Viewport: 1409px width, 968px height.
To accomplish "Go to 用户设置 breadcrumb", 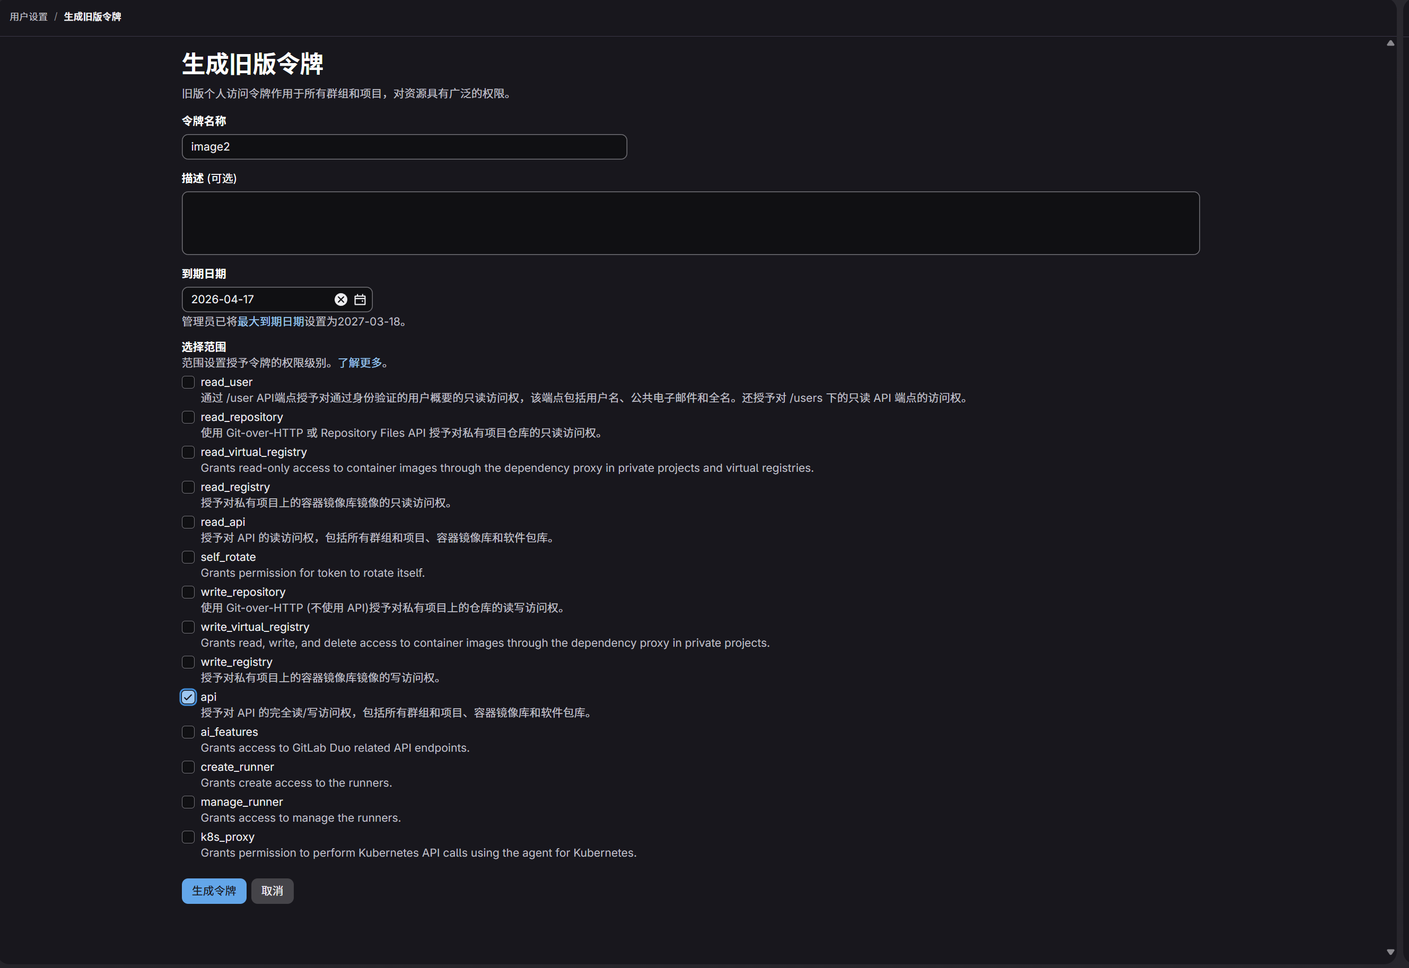I will pos(29,17).
